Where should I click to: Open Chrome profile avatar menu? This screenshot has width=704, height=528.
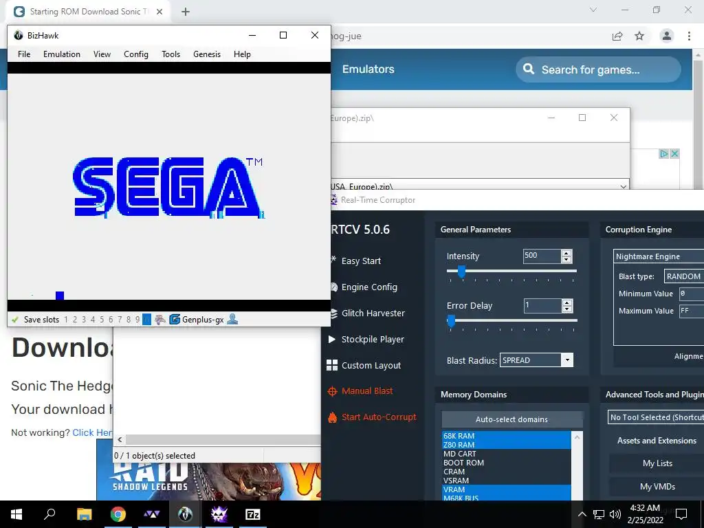click(x=667, y=36)
